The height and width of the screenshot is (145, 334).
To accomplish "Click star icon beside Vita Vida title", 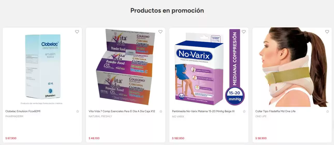I will (161, 111).
